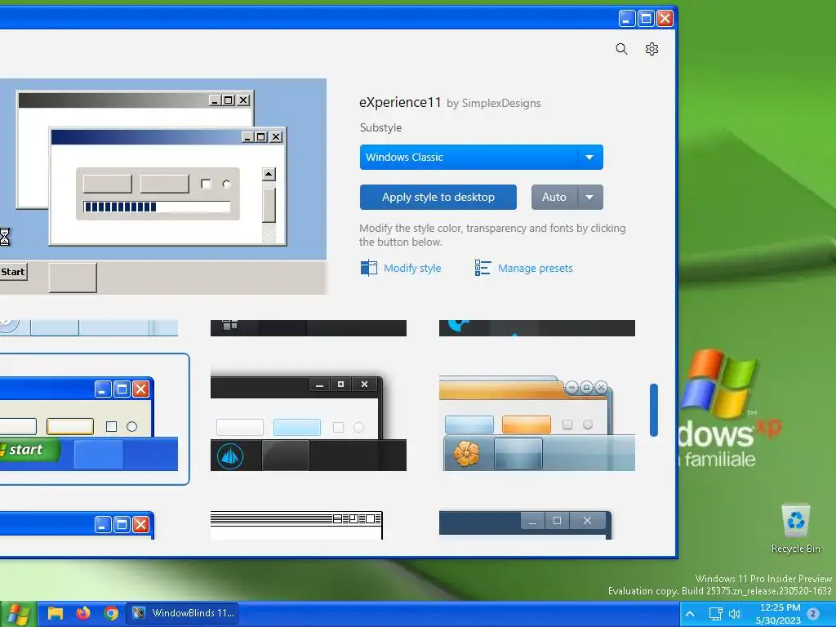Select the Windows XP blue style thumbnail
The height and width of the screenshot is (627, 836).
tap(89, 419)
